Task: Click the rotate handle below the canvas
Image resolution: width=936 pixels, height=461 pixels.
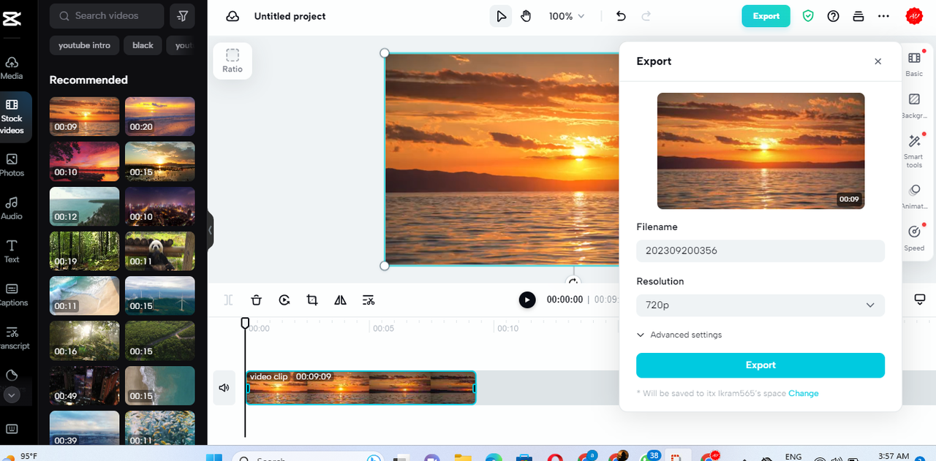Action: click(573, 281)
